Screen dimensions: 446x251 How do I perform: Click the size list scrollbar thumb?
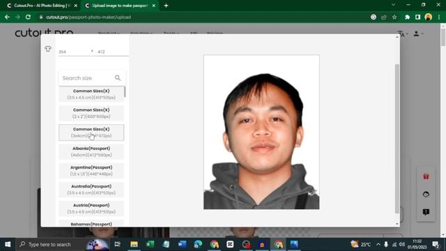click(x=125, y=91)
